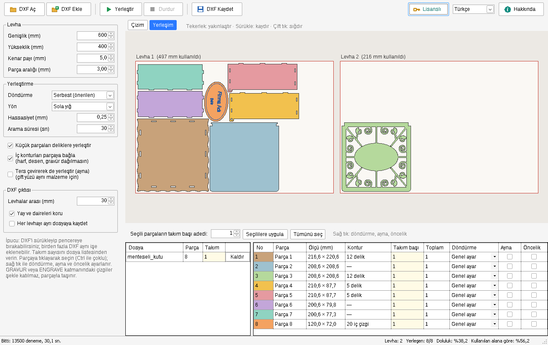
Task: Check the Ayna box for Parça 1
Action: [x=510, y=257]
